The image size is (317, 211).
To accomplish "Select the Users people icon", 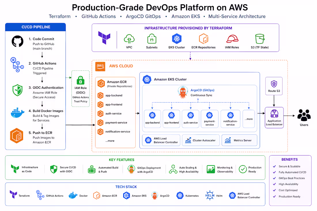I will 304,115.
